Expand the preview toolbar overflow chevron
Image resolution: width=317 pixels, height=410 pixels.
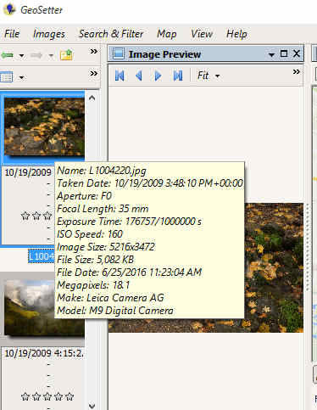click(x=296, y=72)
